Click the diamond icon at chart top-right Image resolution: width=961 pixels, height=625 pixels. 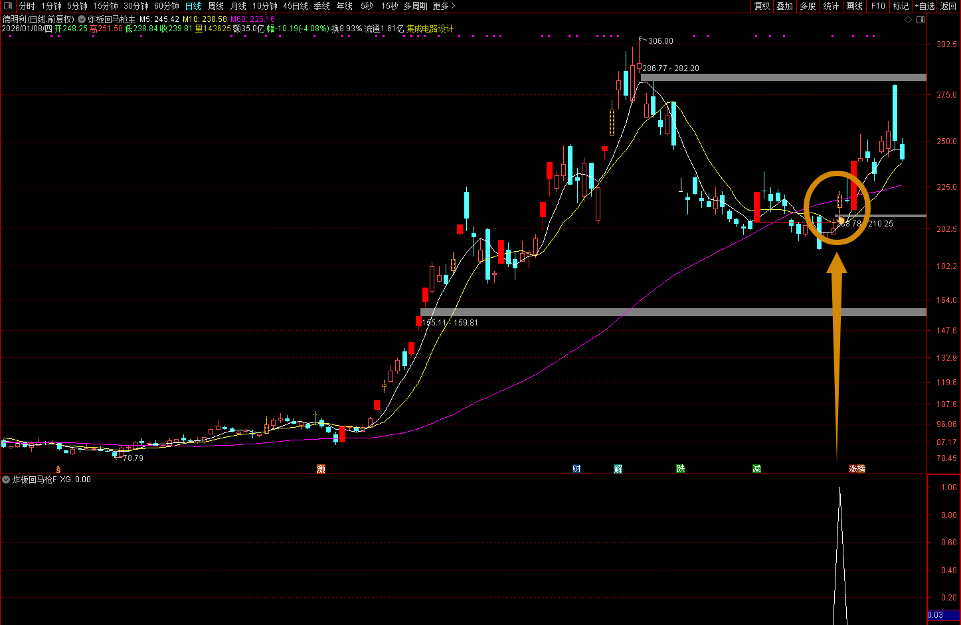907,20
